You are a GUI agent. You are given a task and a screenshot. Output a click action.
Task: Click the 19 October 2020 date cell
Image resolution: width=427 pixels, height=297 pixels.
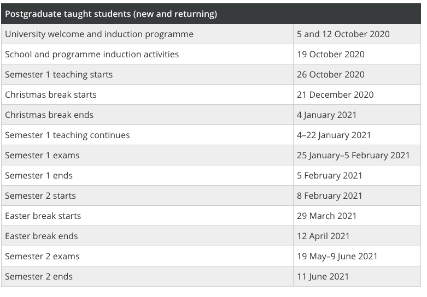click(x=357, y=55)
